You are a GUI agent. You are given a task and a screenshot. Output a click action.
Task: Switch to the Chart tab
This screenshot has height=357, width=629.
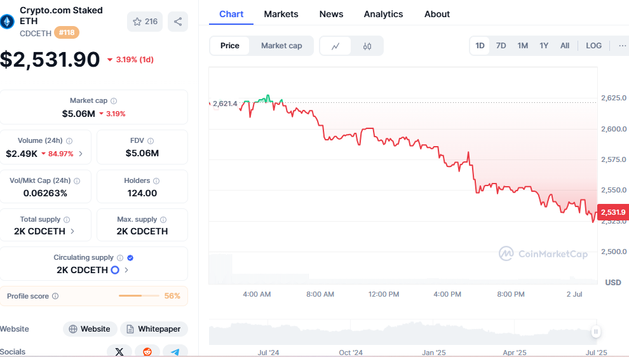click(231, 14)
